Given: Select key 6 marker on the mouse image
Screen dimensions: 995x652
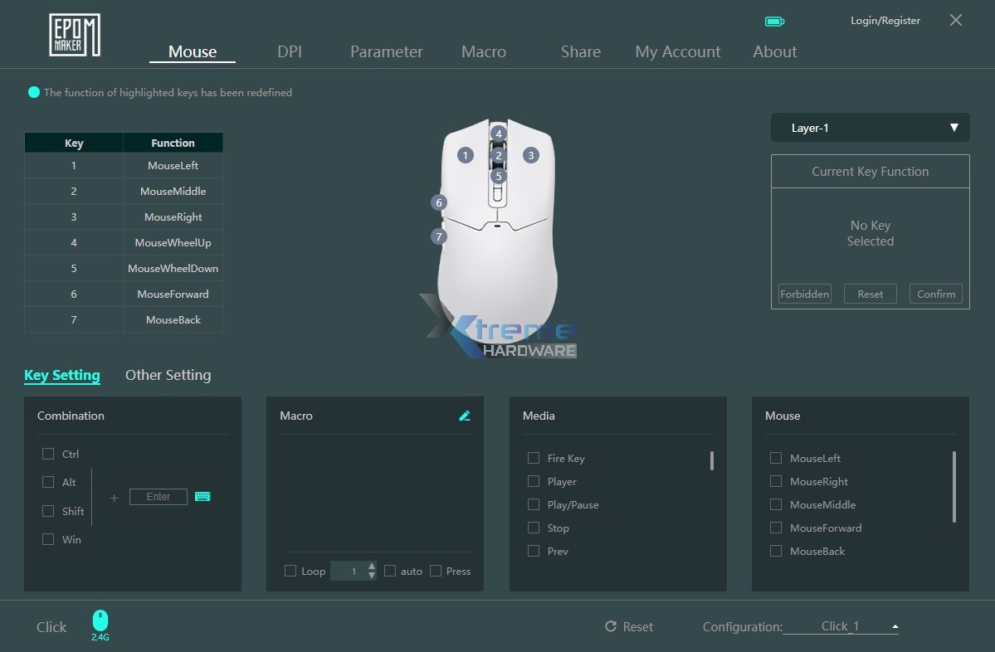Looking at the screenshot, I should coord(437,202).
